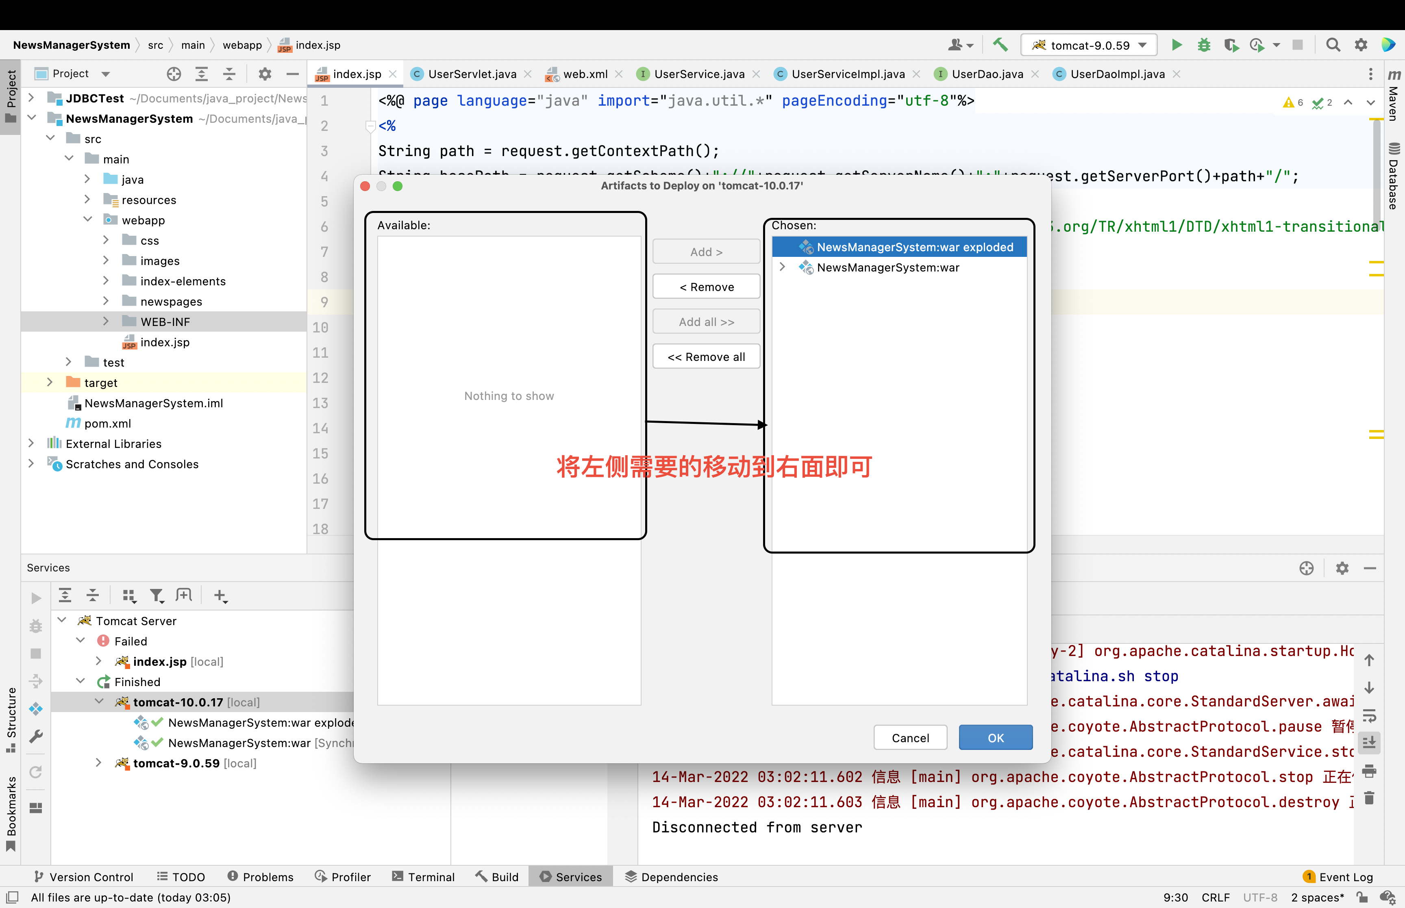Expand all in Project panel toolbar
This screenshot has height=908, width=1405.
click(x=202, y=74)
